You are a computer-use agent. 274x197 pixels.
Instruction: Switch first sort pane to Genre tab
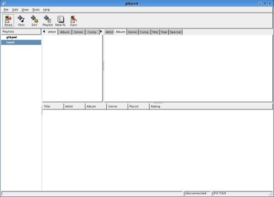[78, 32]
